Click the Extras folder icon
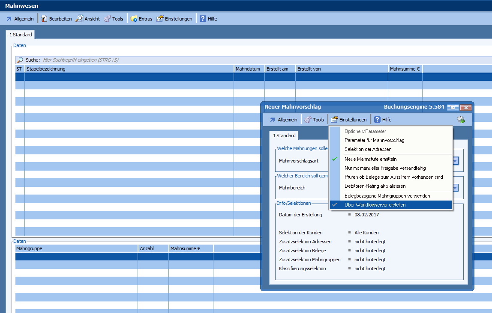The image size is (492, 313). point(134,19)
